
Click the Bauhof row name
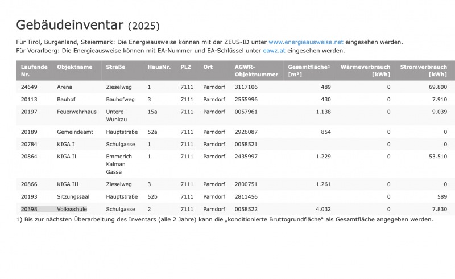tap(67, 99)
